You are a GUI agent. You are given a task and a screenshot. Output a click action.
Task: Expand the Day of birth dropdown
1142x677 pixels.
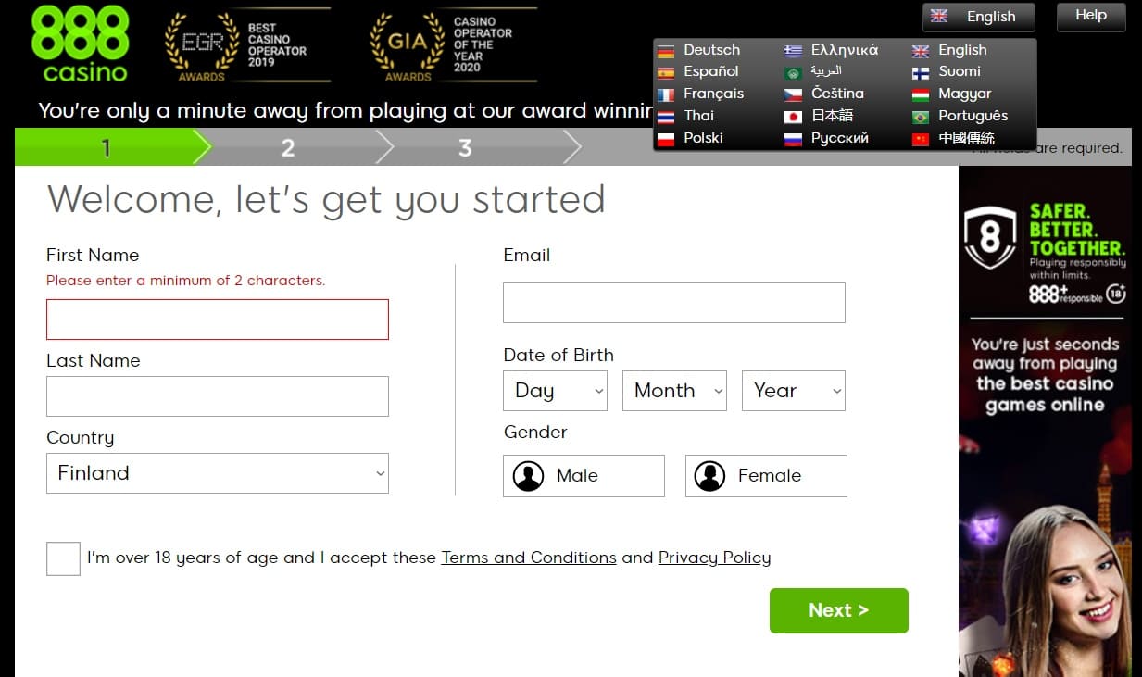555,391
